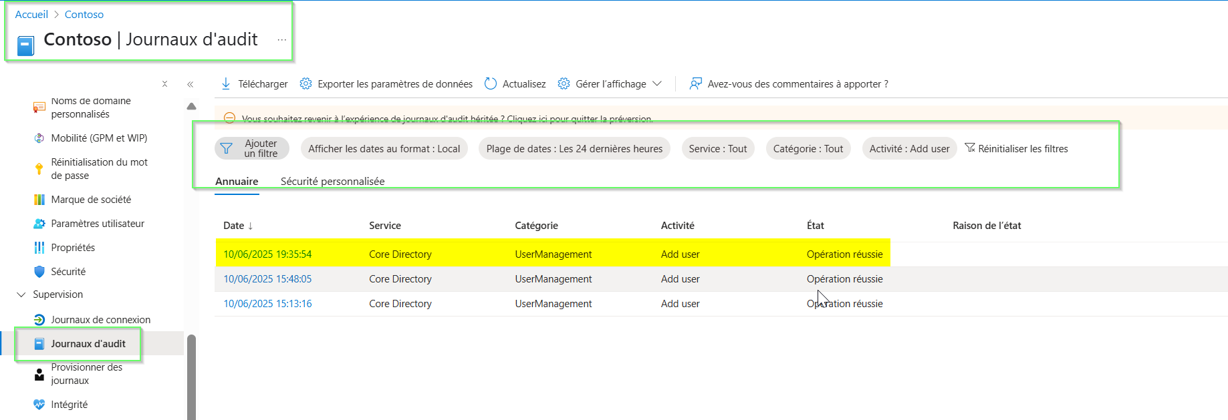Click the Marque de société icon
Screen dimensions: 1228x420
39,200
